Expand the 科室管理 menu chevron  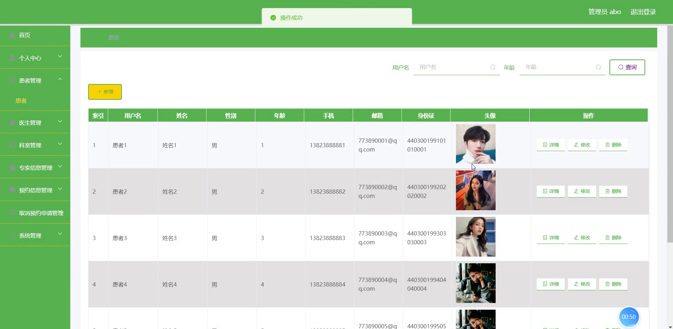[x=60, y=144]
